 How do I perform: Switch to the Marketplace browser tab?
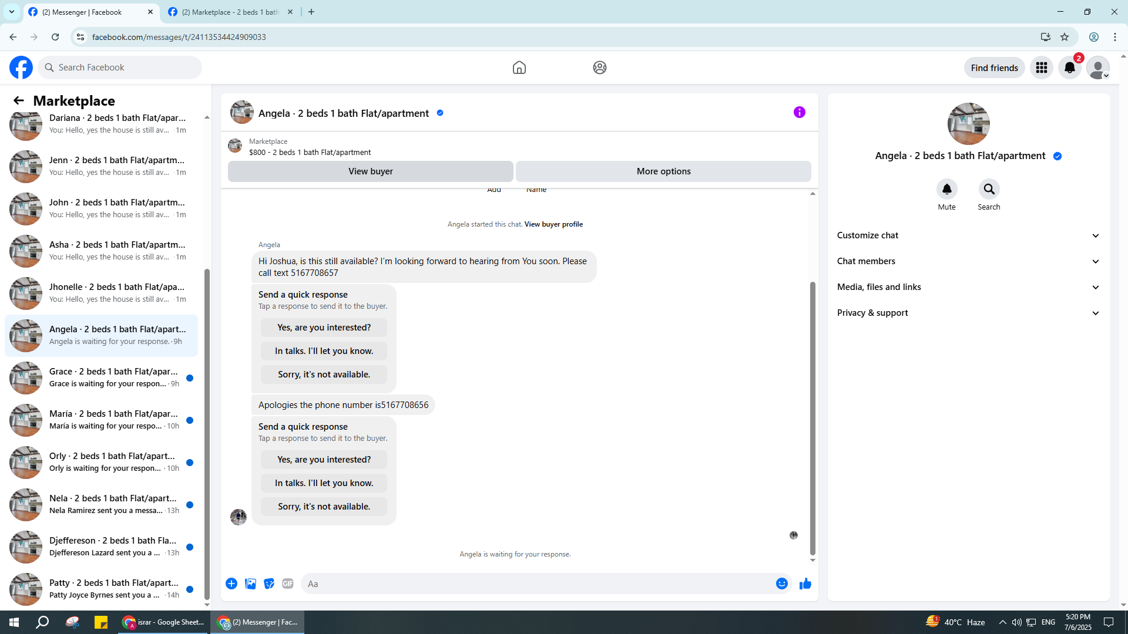coord(230,12)
